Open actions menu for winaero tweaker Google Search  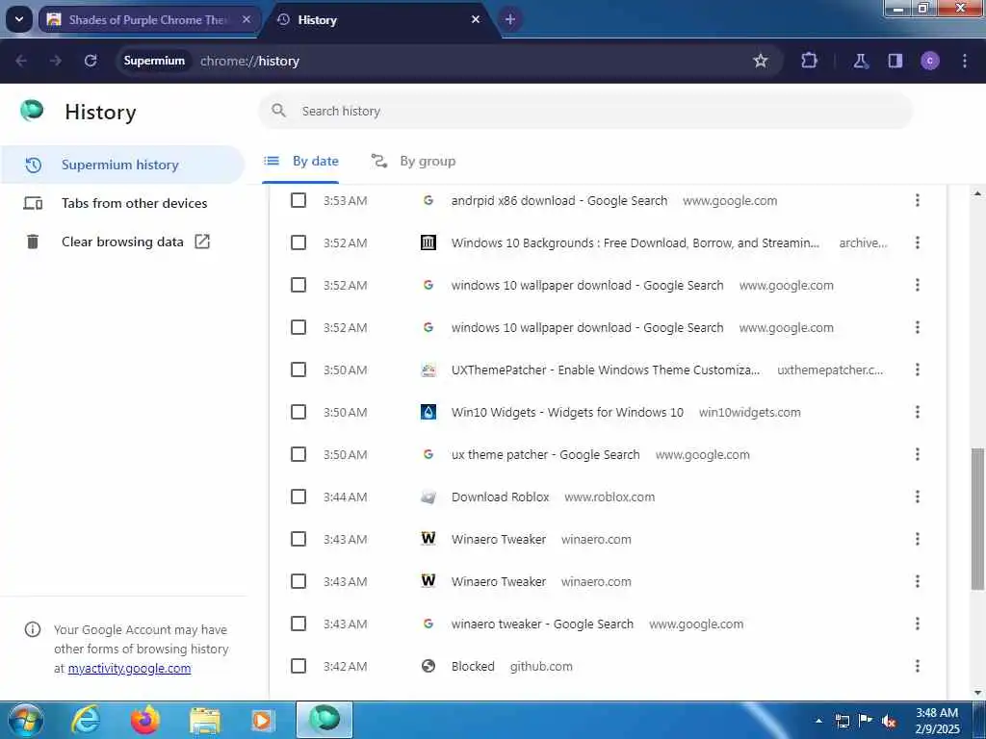click(918, 624)
